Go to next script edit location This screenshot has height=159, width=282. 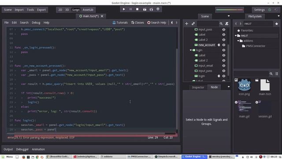(176, 23)
